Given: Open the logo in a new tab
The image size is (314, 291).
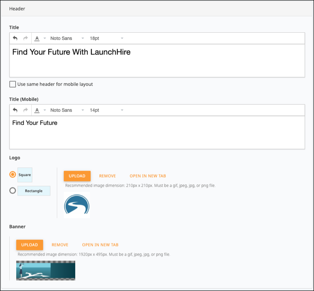Looking at the screenshot, I should 148,176.
